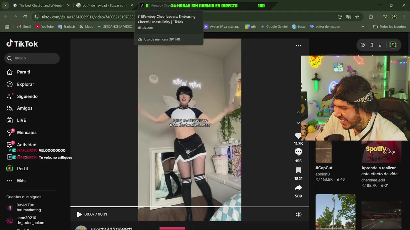
Task: Play the paused video
Action: (x=79, y=214)
